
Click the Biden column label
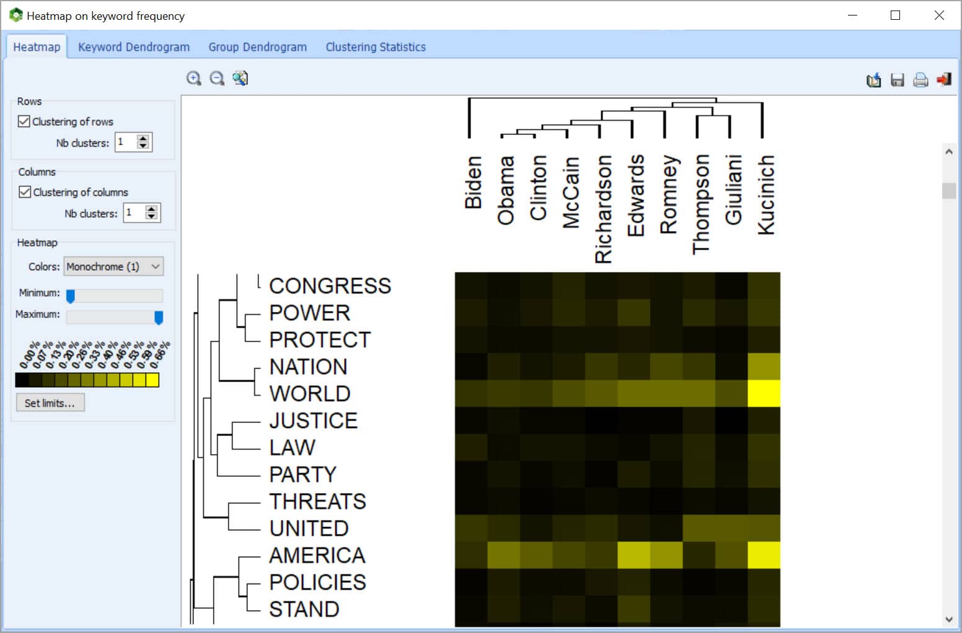pyautogui.click(x=473, y=182)
